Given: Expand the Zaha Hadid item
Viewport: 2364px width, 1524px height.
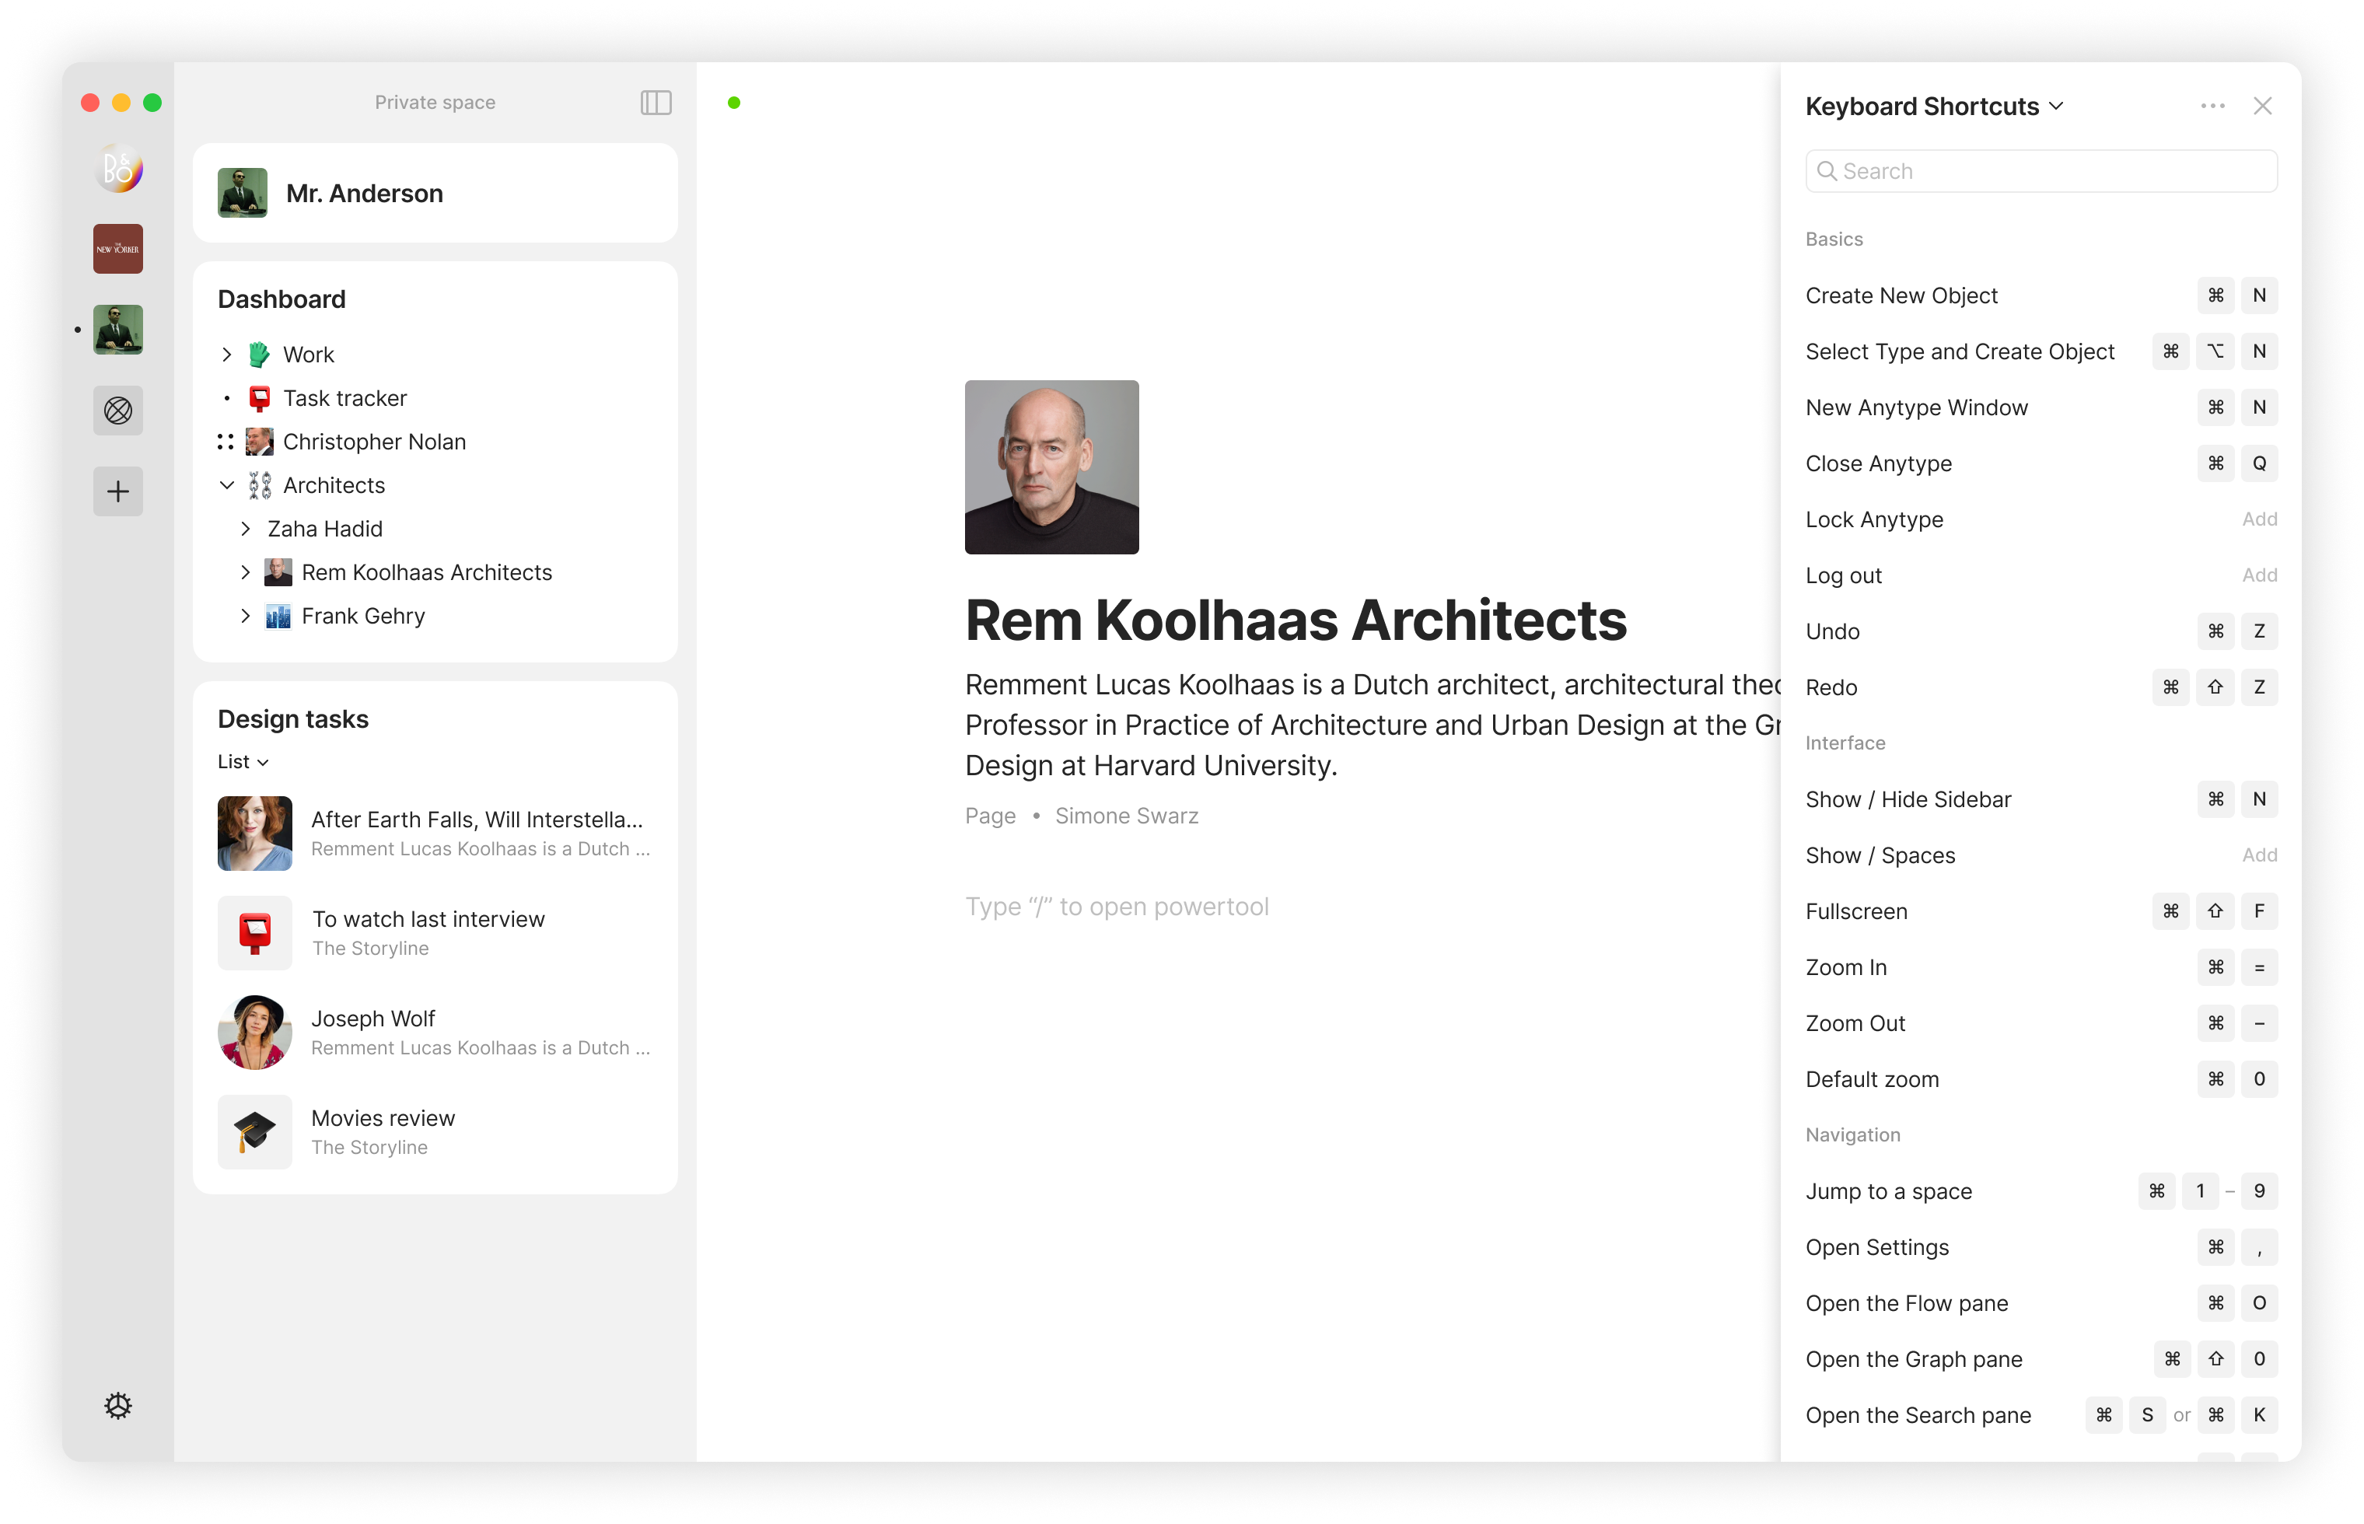Looking at the screenshot, I should tap(246, 529).
